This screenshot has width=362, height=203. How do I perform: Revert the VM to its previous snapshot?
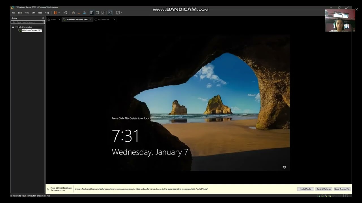79,13
